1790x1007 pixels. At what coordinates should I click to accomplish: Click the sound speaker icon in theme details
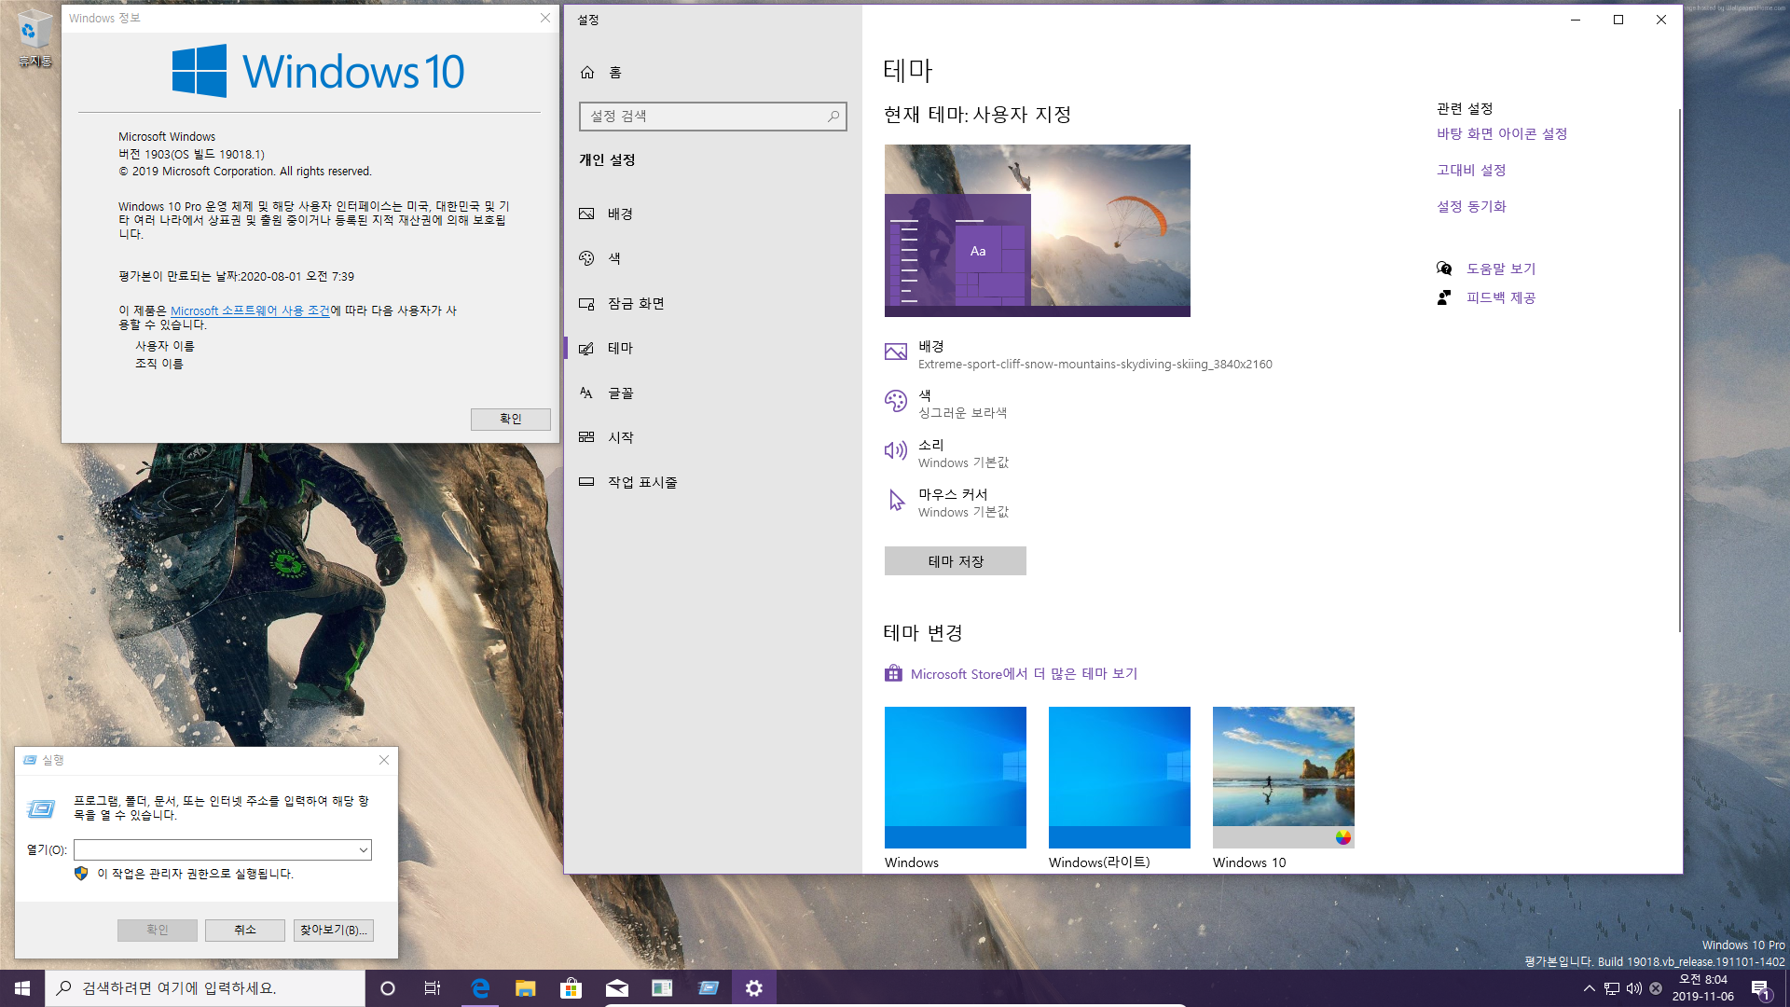pos(896,451)
